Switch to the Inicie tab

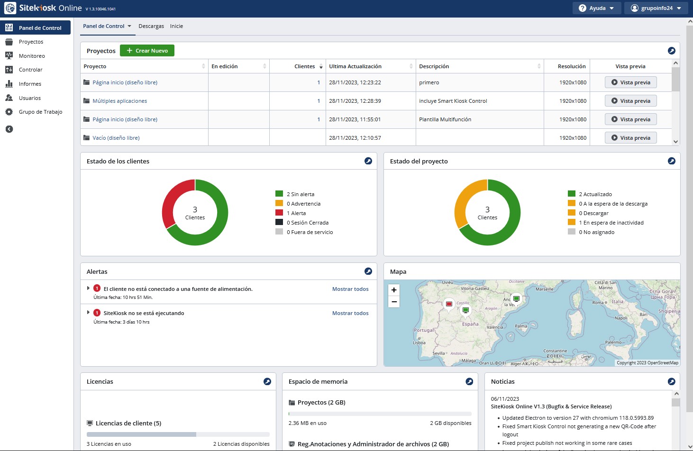(176, 26)
